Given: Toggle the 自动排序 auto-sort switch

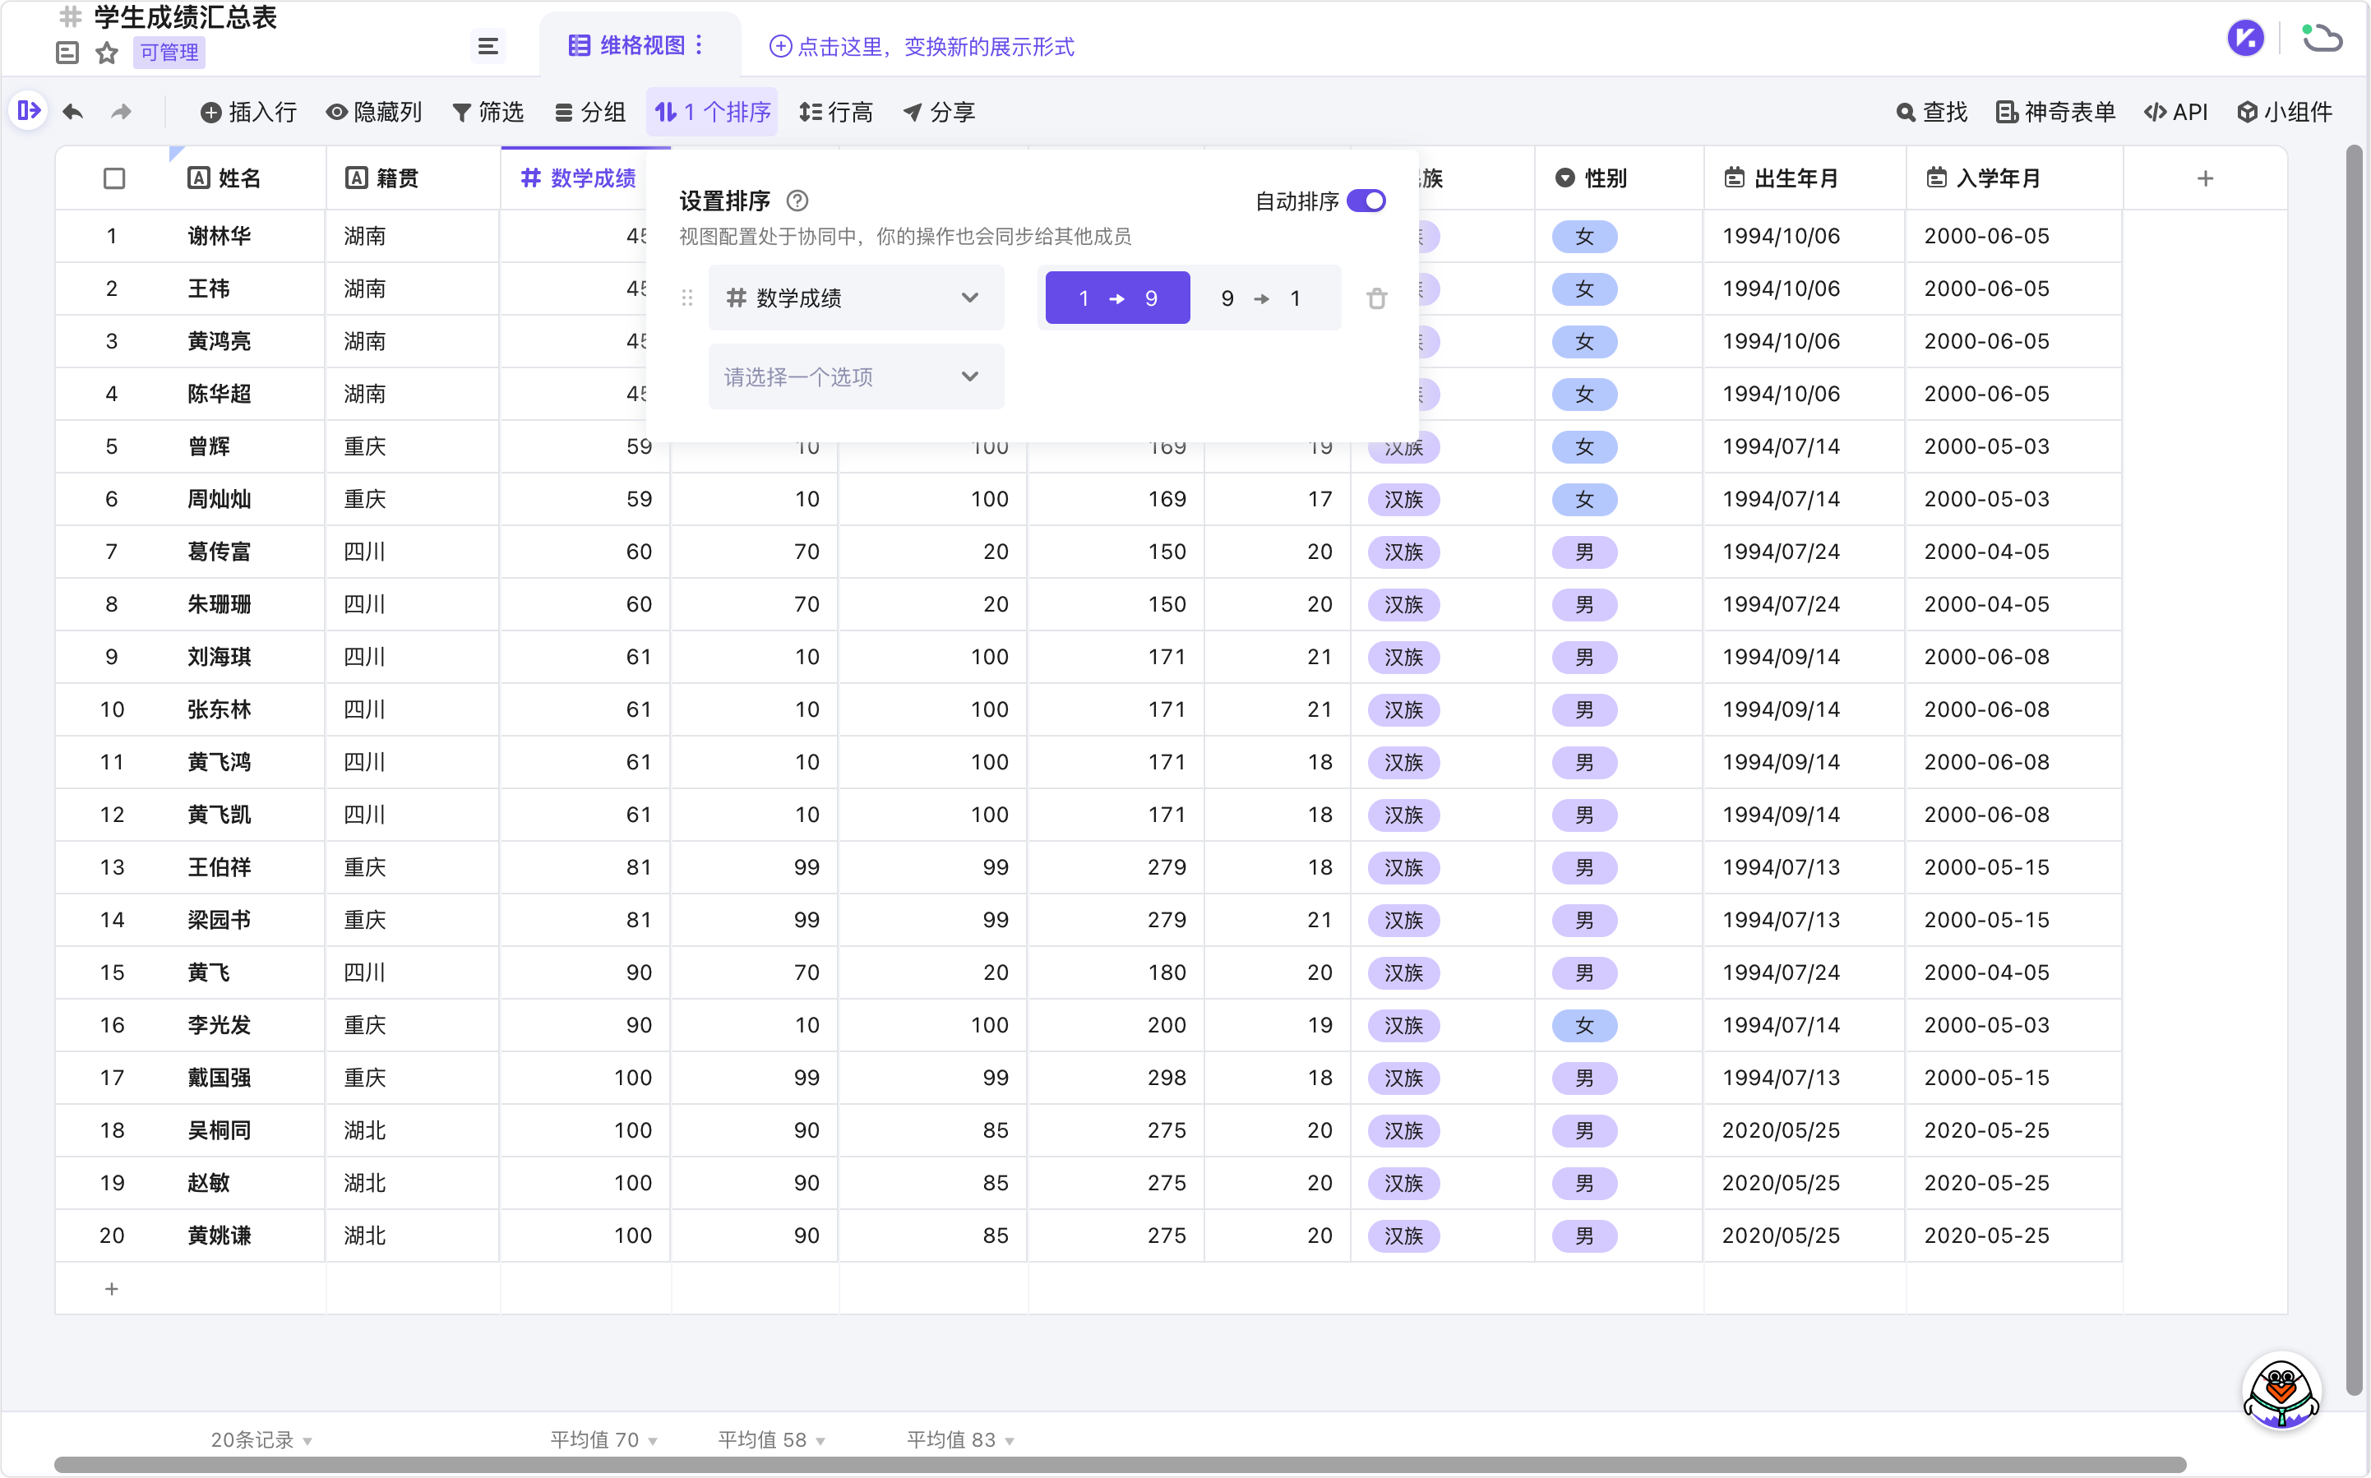Looking at the screenshot, I should pos(1366,201).
